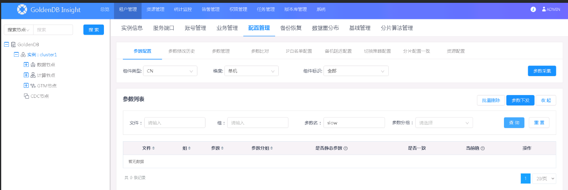The image size is (568, 190).
Task: Open the 组件标识 全部 dropdown
Action: click(356, 71)
